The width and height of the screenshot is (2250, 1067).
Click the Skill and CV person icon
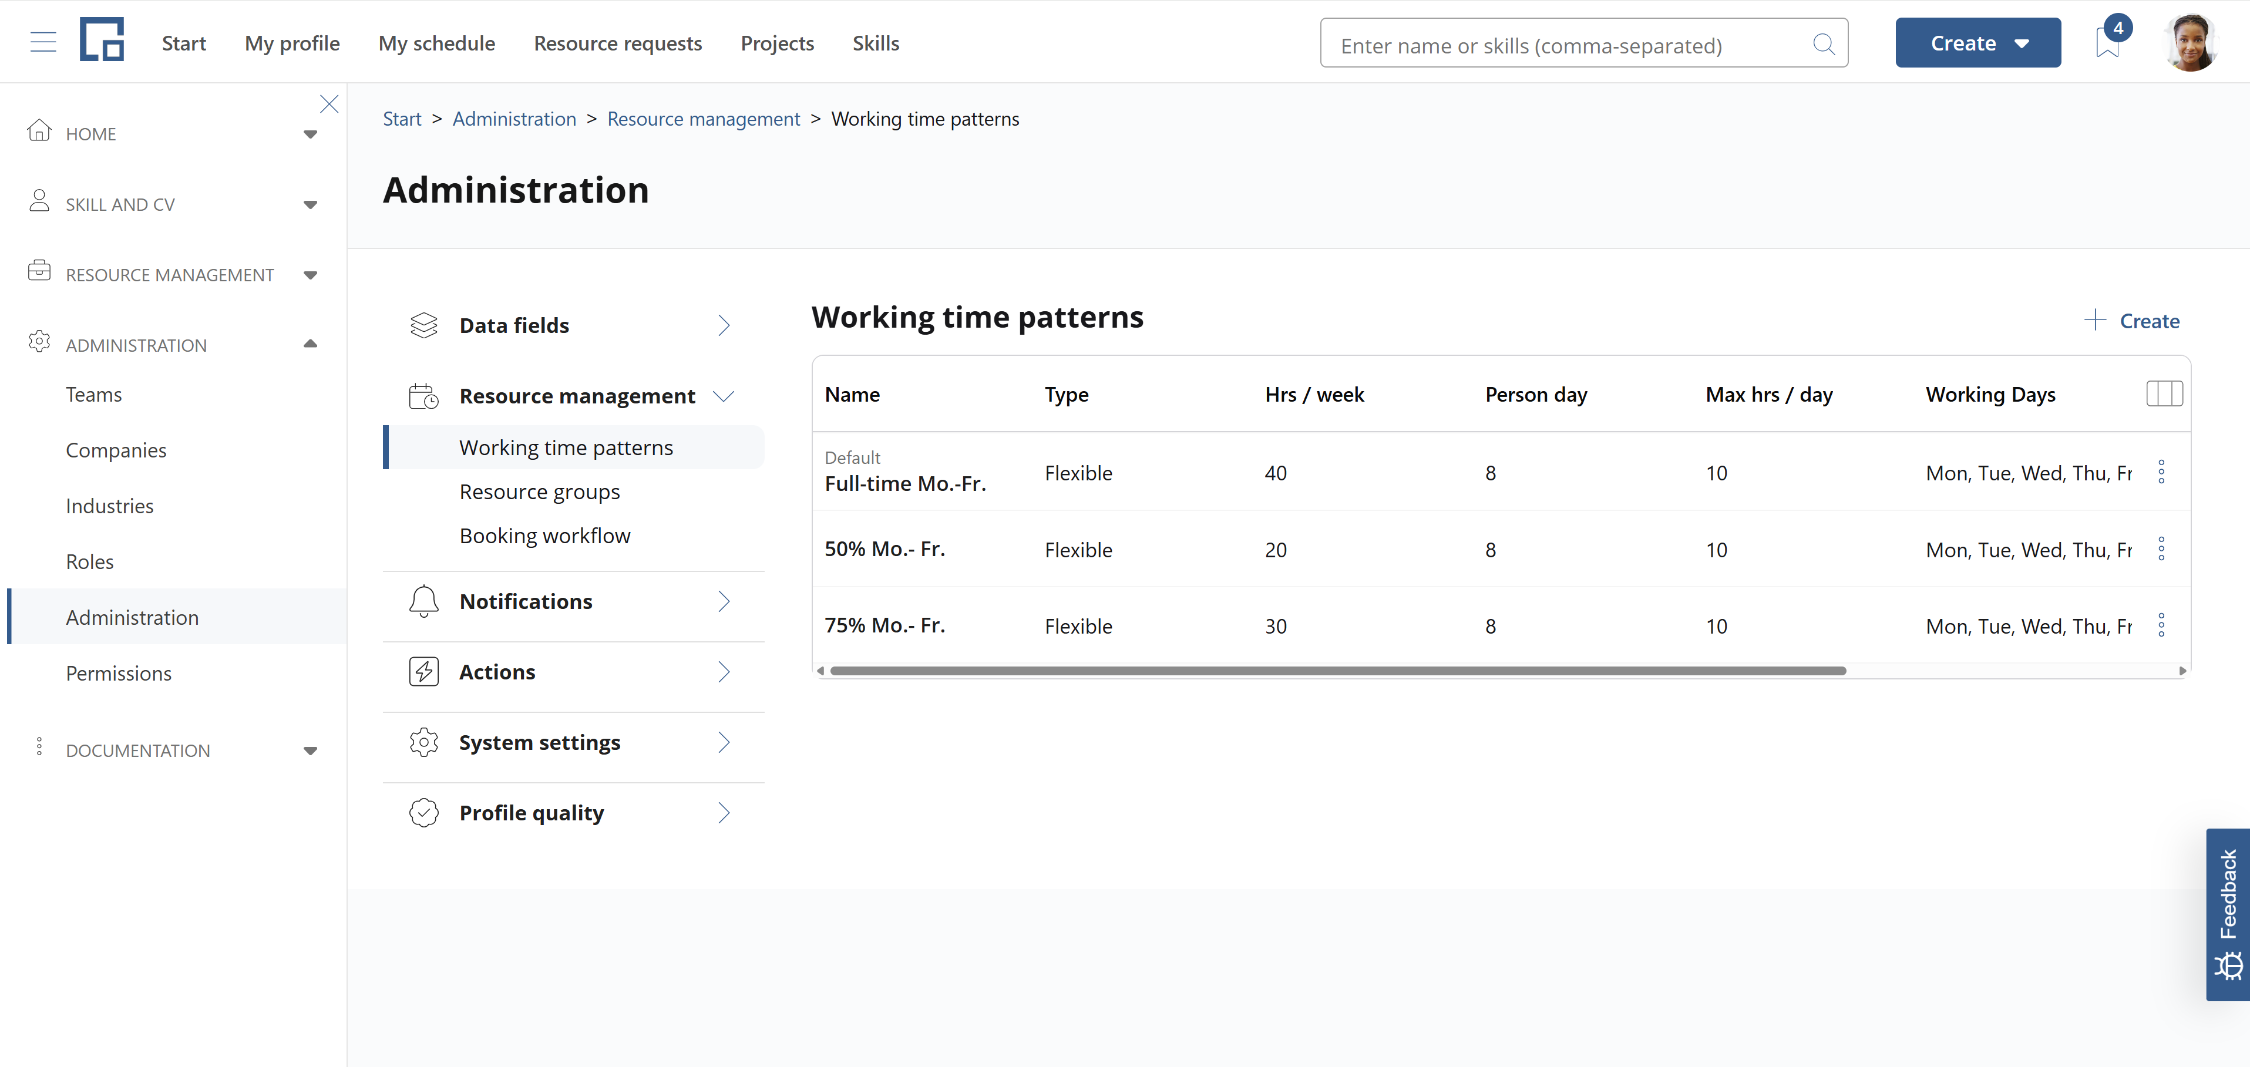pyautogui.click(x=39, y=201)
